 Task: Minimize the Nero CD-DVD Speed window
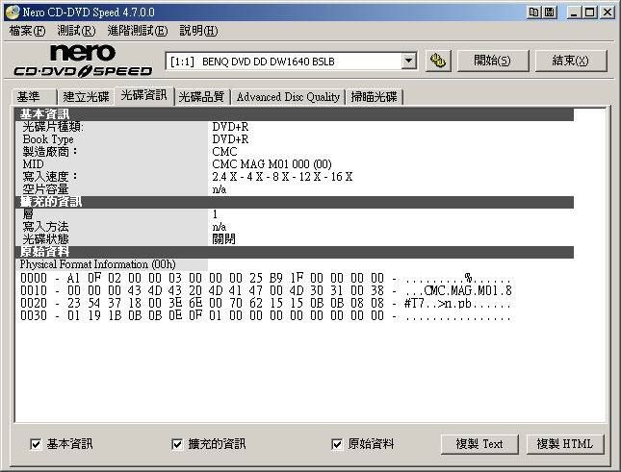point(574,12)
